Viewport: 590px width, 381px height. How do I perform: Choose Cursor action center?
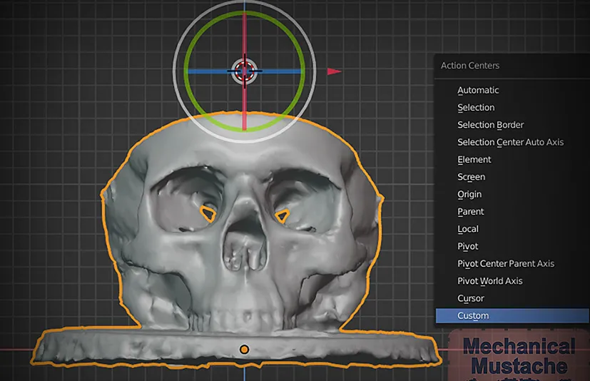click(x=512, y=298)
